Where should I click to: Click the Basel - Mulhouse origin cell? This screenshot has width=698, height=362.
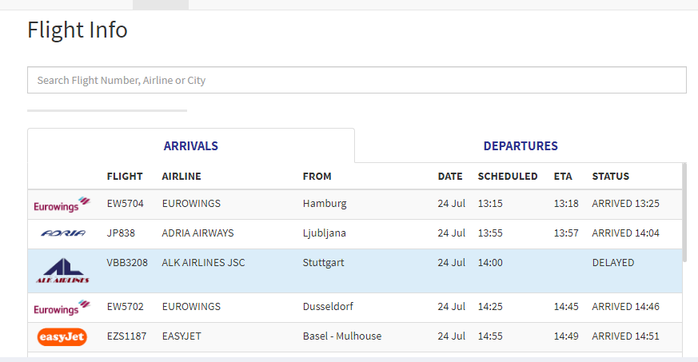pyautogui.click(x=342, y=336)
